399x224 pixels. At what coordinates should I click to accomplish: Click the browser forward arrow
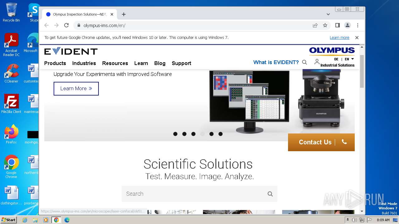pos(56,25)
